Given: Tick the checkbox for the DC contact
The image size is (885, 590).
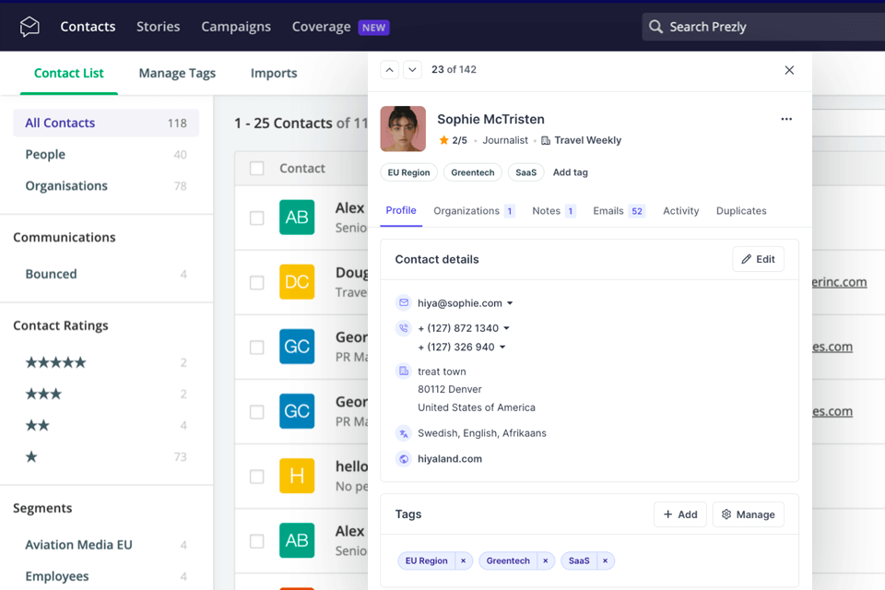Looking at the screenshot, I should click(x=257, y=282).
